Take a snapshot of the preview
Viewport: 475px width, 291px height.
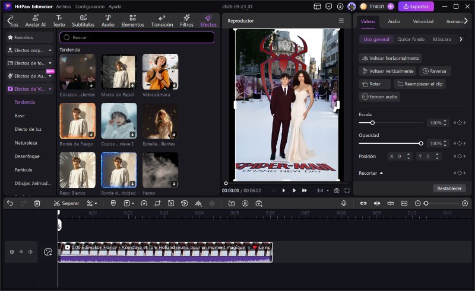337,190
